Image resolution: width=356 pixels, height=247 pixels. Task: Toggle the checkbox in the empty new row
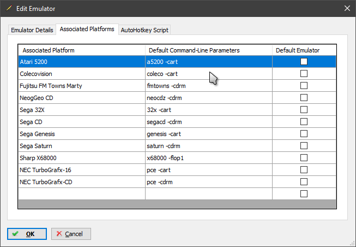coord(304,194)
